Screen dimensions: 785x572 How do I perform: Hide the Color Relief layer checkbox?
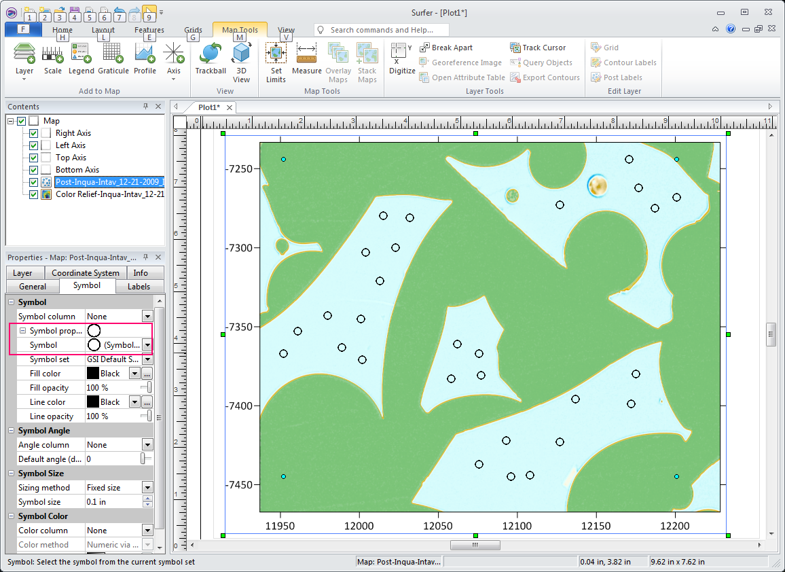tap(34, 194)
